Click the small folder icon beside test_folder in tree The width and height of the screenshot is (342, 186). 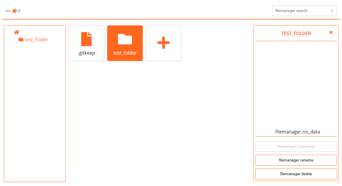coord(21,39)
